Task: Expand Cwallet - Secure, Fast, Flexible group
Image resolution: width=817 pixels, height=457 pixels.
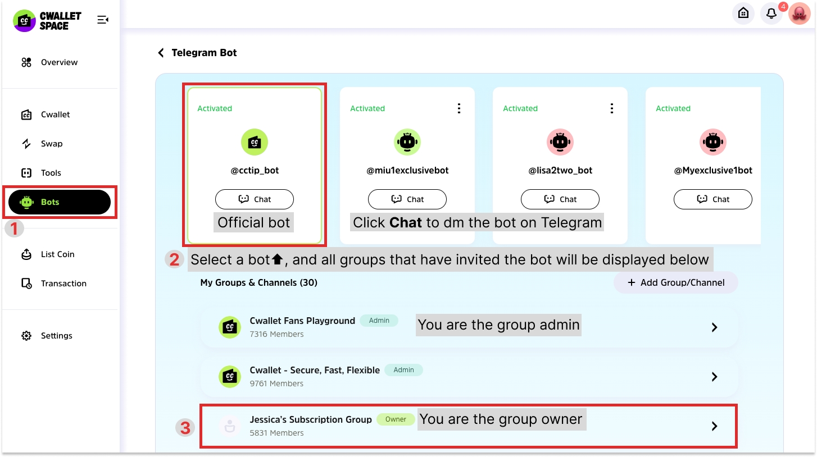Action: [714, 377]
